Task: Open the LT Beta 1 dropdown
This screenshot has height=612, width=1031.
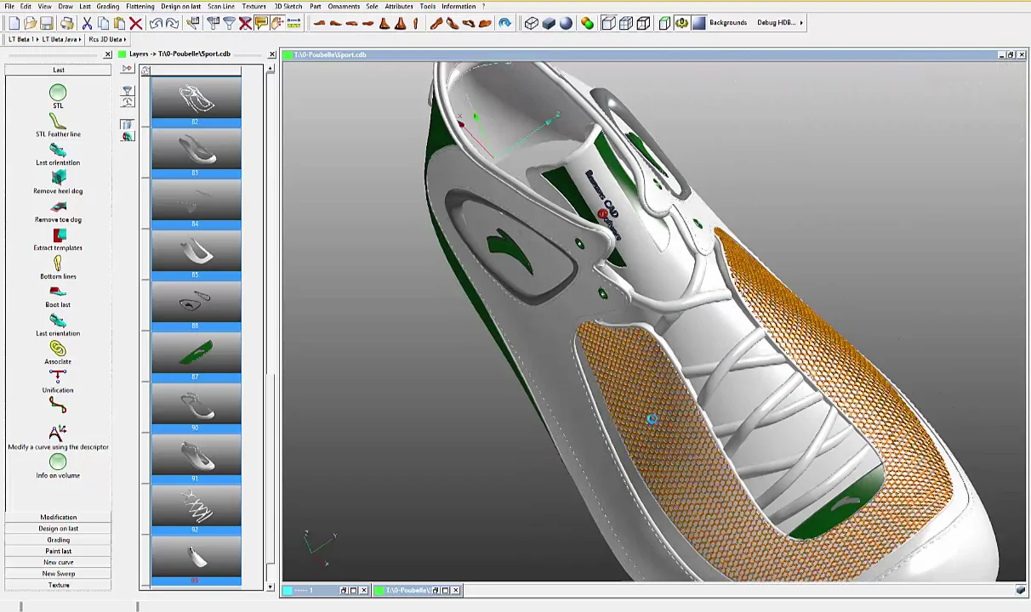Action: point(24,39)
